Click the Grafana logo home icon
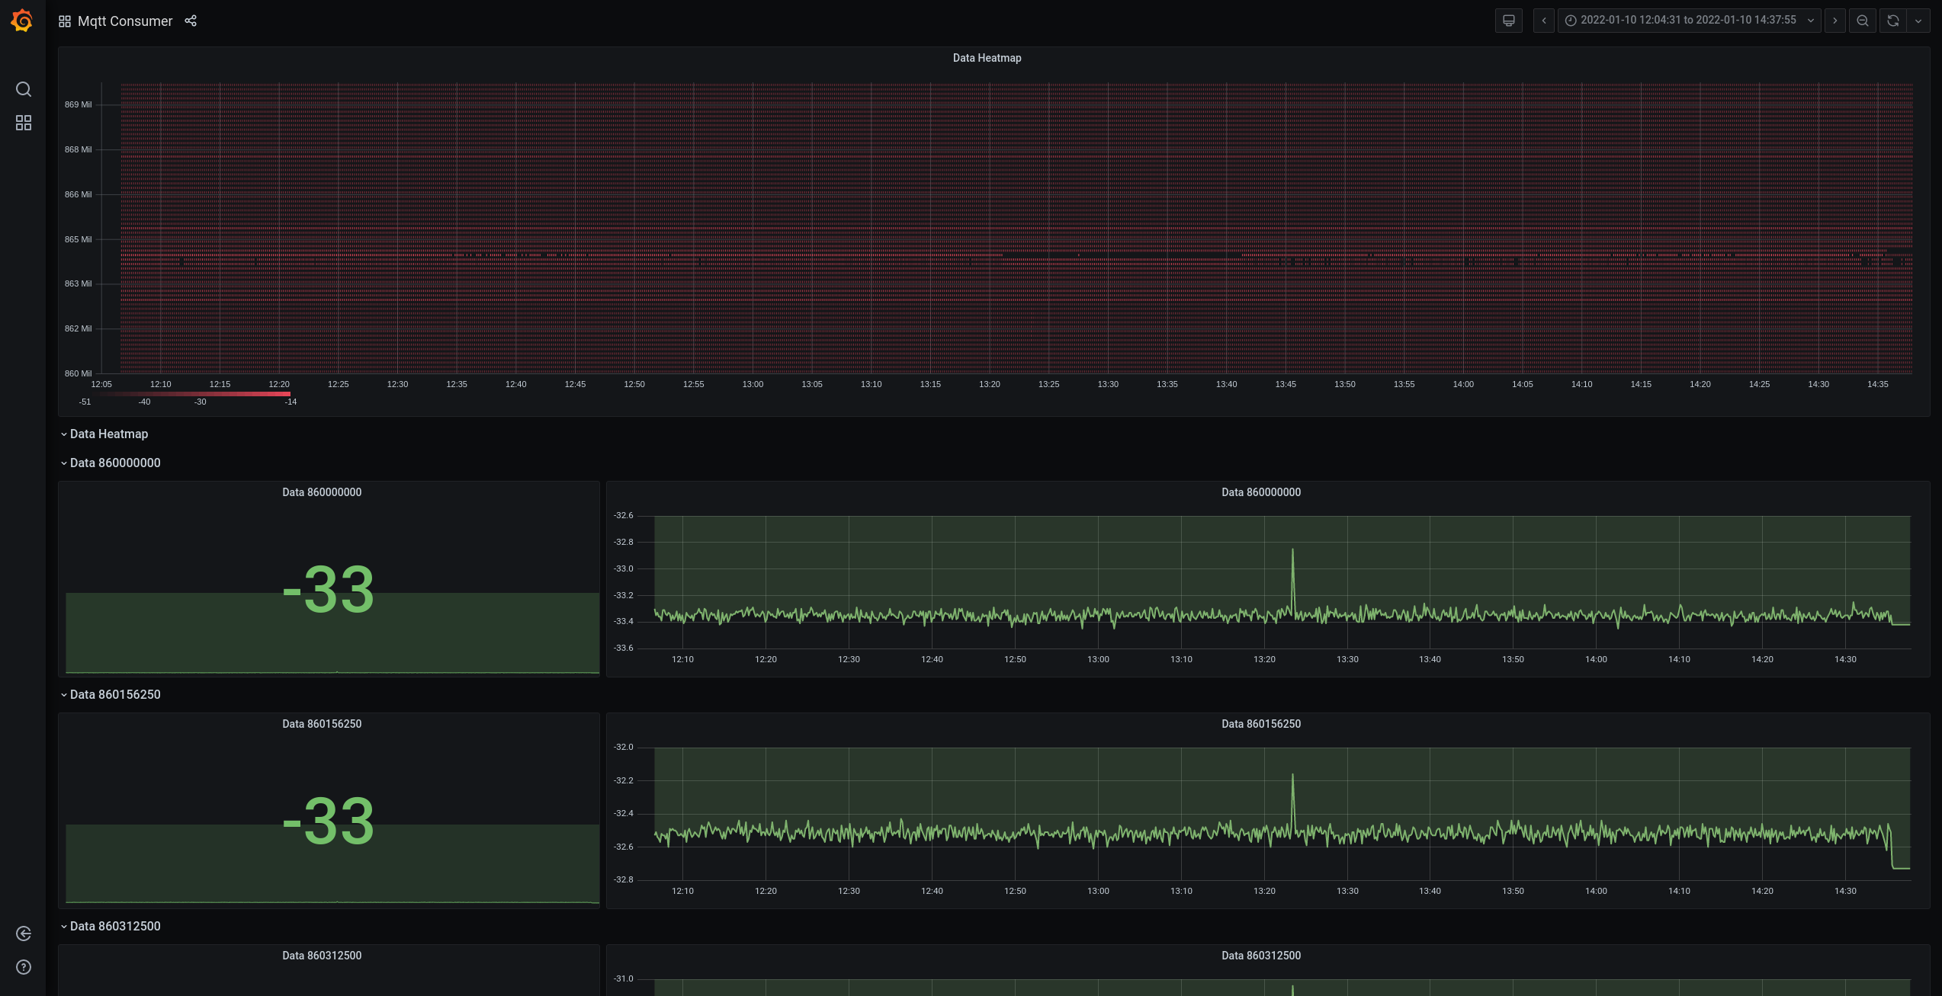Screen dimensions: 1942x996 point(22,21)
